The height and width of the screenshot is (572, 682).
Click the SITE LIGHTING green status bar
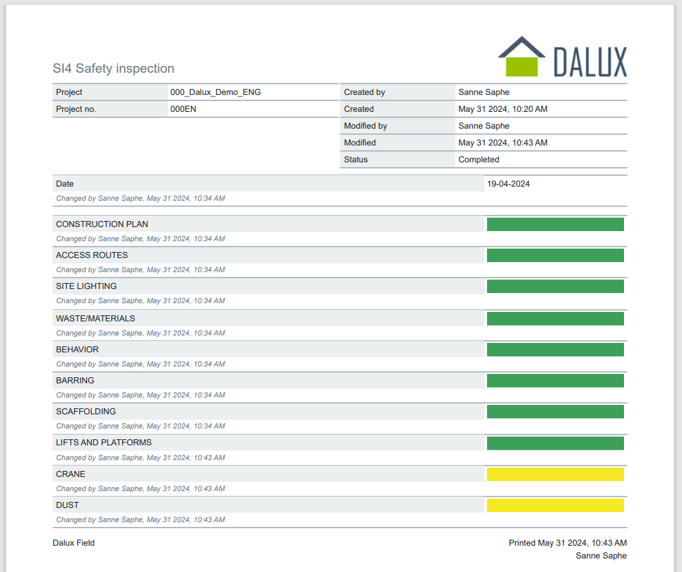point(555,286)
